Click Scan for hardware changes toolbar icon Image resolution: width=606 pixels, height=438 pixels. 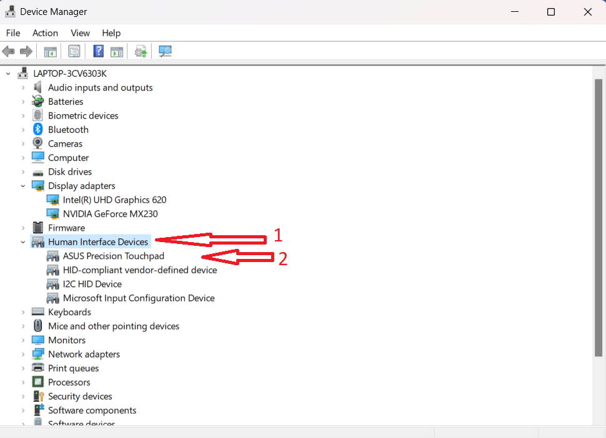click(x=165, y=51)
